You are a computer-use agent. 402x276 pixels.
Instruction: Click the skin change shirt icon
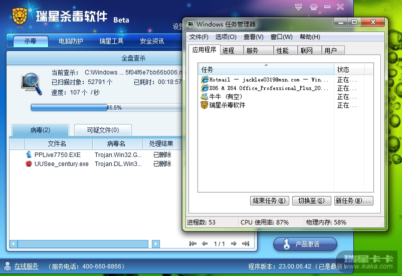pyautogui.click(x=314, y=7)
